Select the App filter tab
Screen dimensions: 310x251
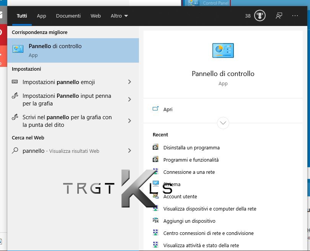[41, 16]
